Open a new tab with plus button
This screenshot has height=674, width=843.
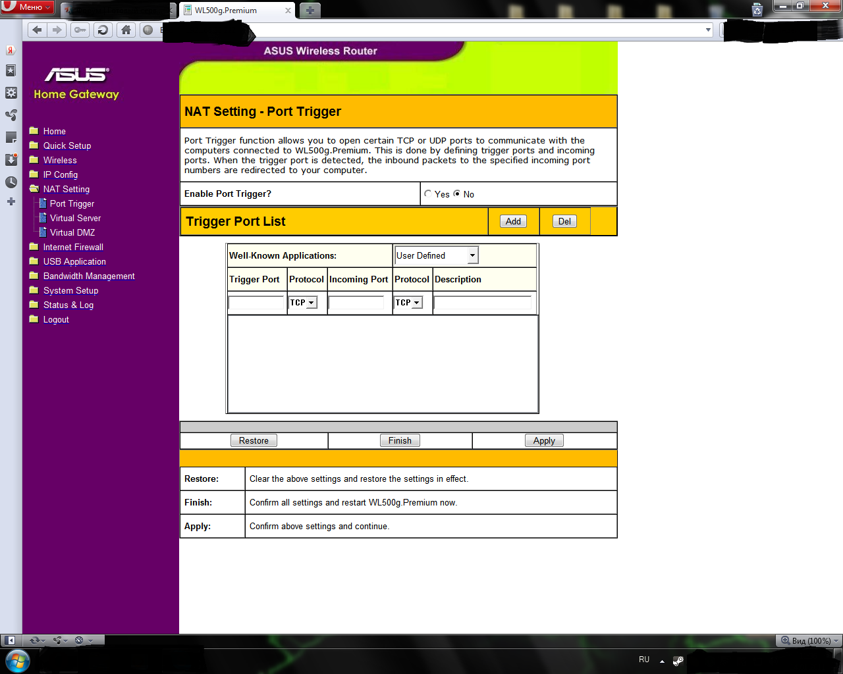click(310, 10)
